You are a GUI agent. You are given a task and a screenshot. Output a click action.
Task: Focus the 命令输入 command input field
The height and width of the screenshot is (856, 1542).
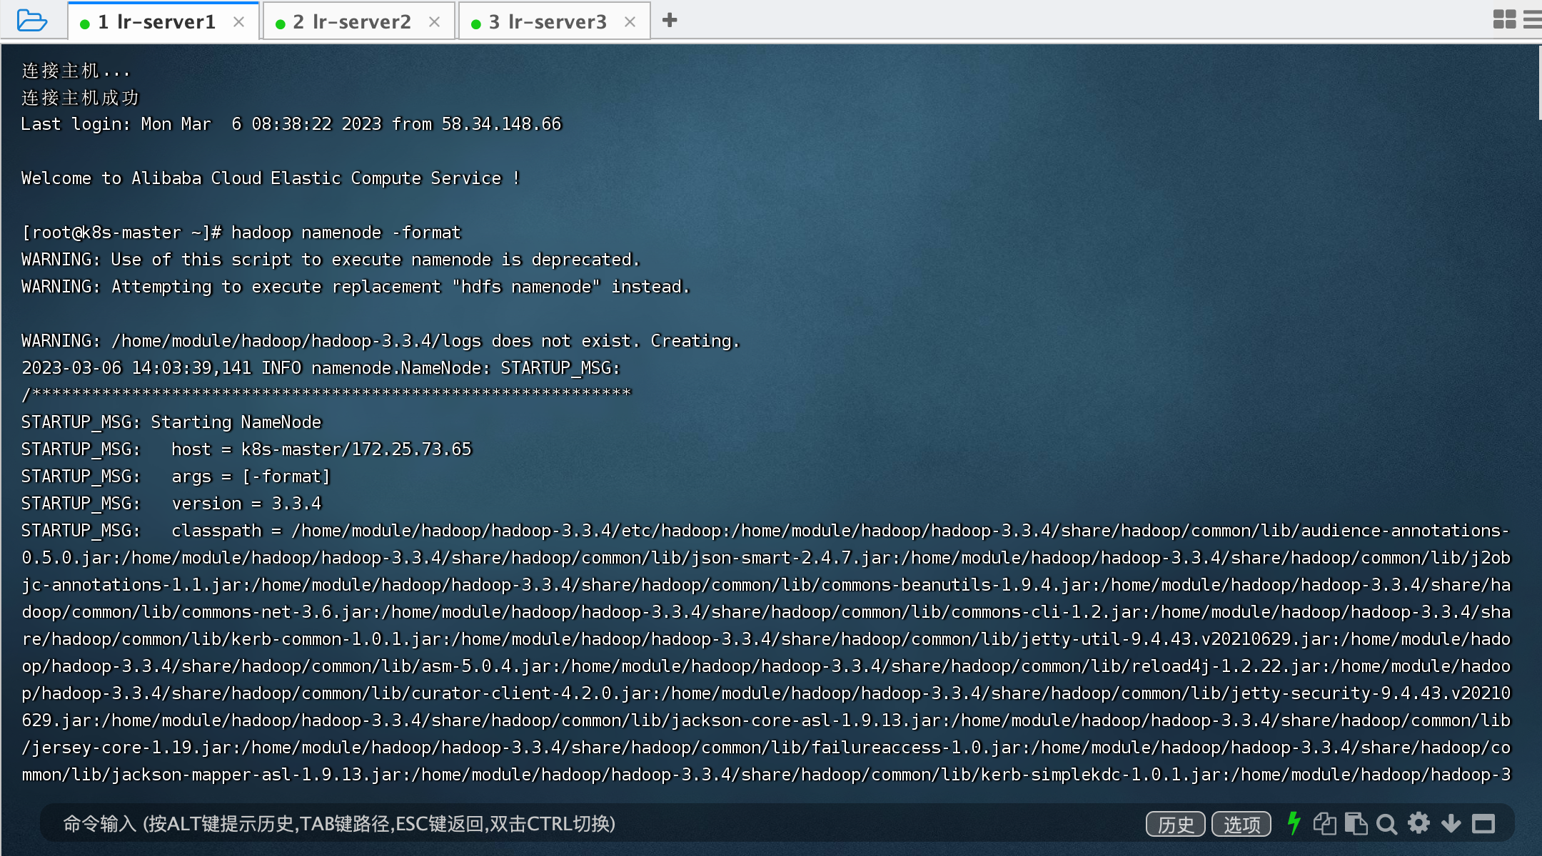click(593, 824)
